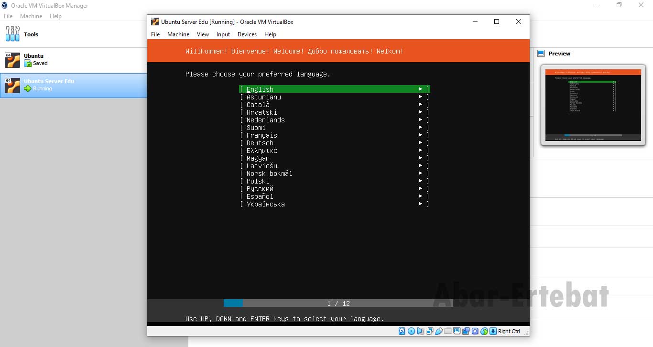This screenshot has height=347, width=653.
Task: Click the Tools icon in VirtualBox Manager
Action: [13, 34]
